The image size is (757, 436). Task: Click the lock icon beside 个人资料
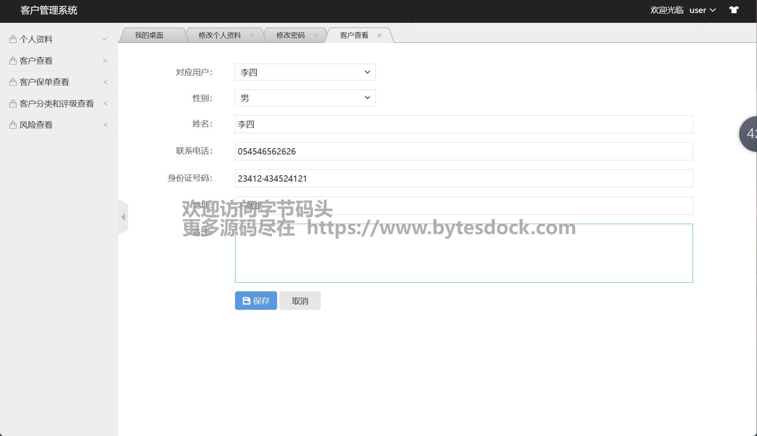(13, 39)
